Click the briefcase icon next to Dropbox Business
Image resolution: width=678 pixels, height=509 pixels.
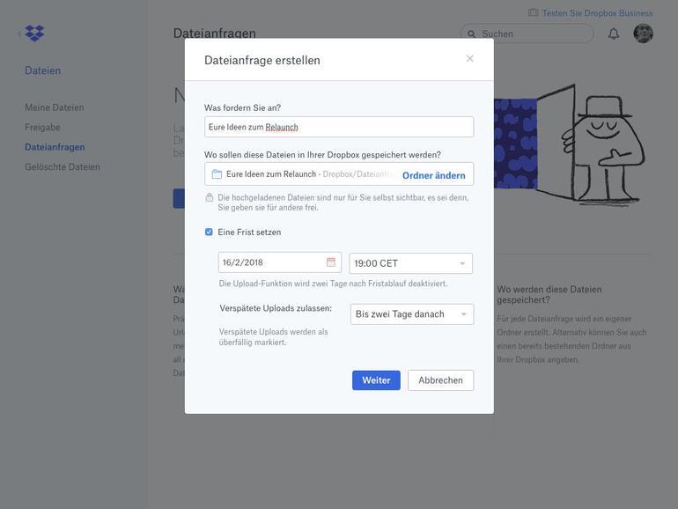(x=533, y=12)
